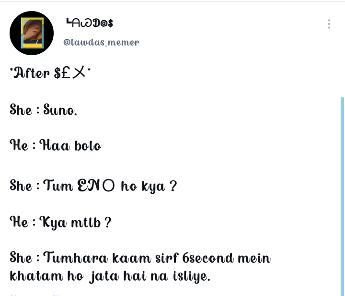Click the partially visible blue text at bottom
Screen dimensions: 345x296
pos(35,295)
